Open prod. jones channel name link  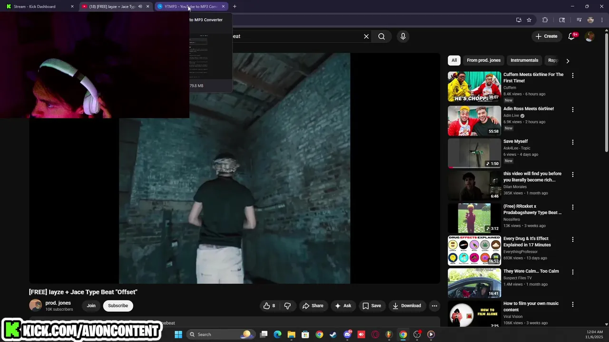[x=58, y=303]
